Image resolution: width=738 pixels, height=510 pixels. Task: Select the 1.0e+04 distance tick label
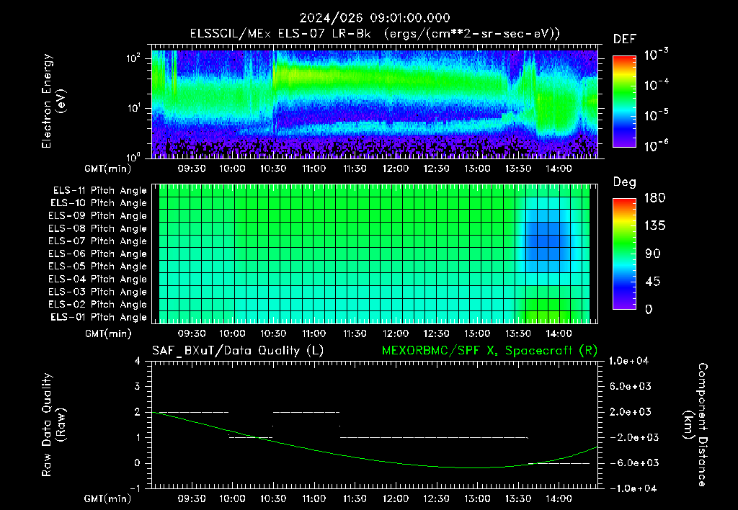click(628, 361)
